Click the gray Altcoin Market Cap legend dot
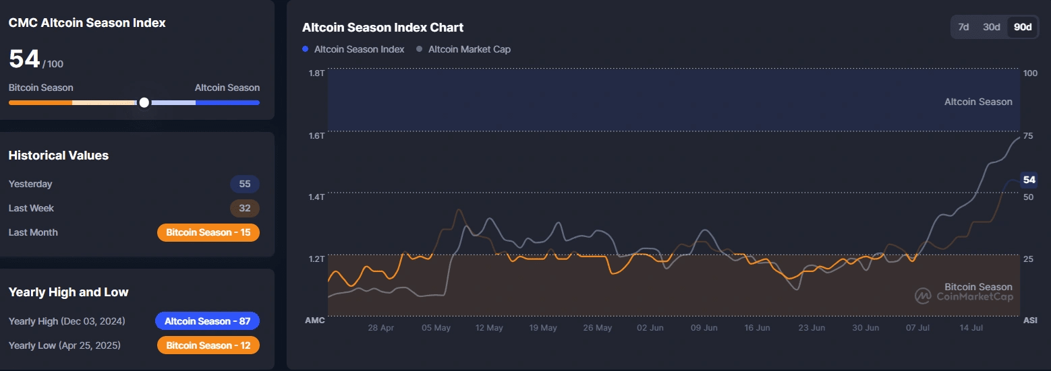 coord(420,49)
